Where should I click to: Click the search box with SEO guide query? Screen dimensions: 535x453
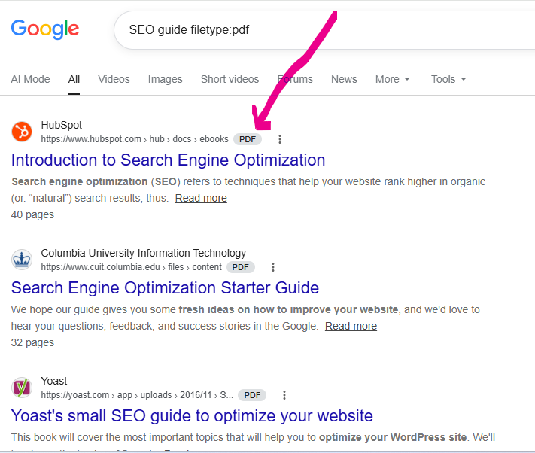pyautogui.click(x=324, y=30)
